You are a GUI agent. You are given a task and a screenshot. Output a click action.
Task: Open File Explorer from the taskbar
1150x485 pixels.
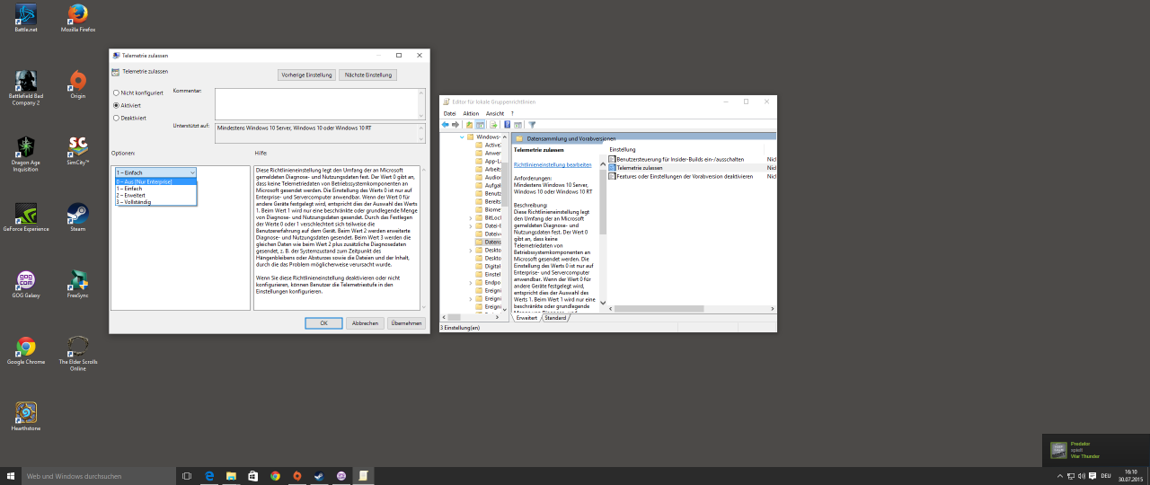[x=231, y=476]
